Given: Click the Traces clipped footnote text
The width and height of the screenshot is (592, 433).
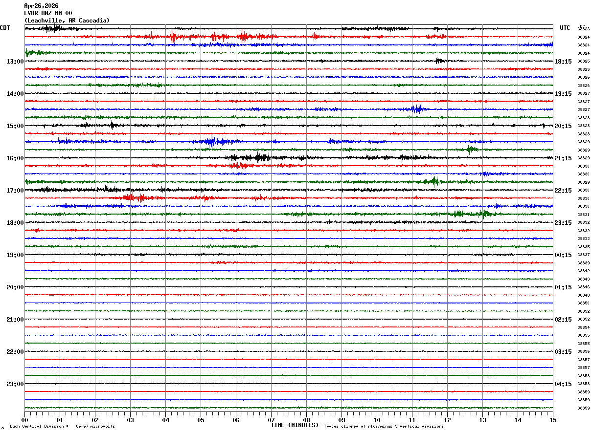Looking at the screenshot, I should (384, 426).
